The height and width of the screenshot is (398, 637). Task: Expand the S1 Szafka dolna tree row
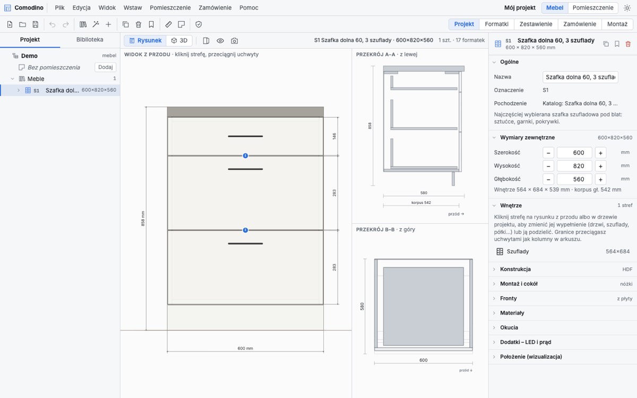[x=19, y=90]
